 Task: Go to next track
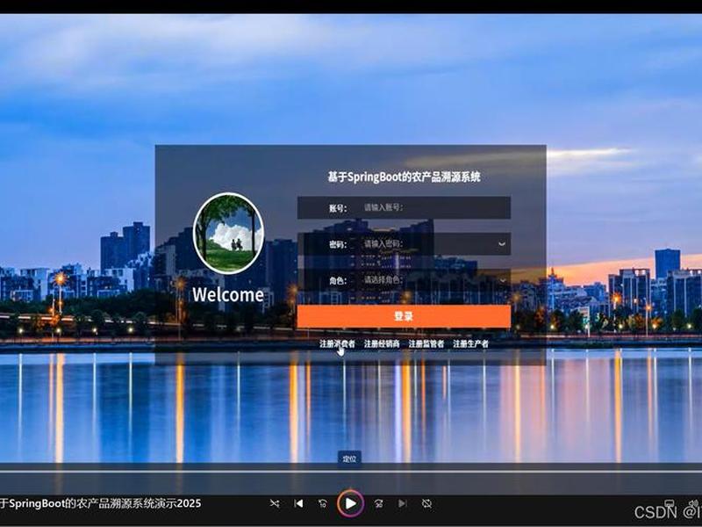(403, 503)
